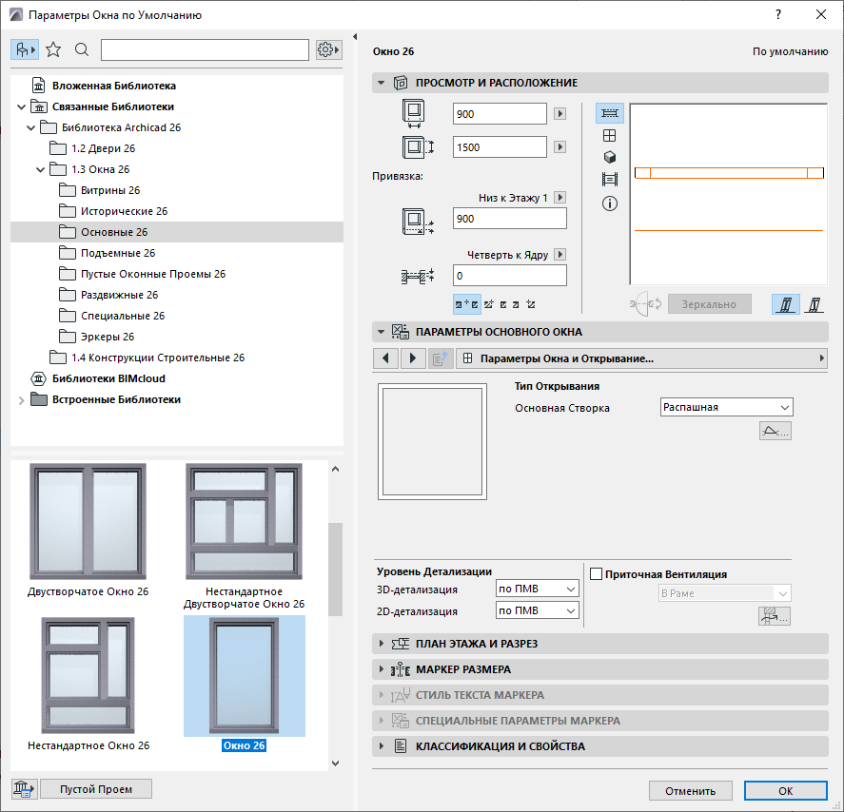The width and height of the screenshot is (844, 812).
Task: Open the settings gear menu above the tree
Action: [x=327, y=48]
